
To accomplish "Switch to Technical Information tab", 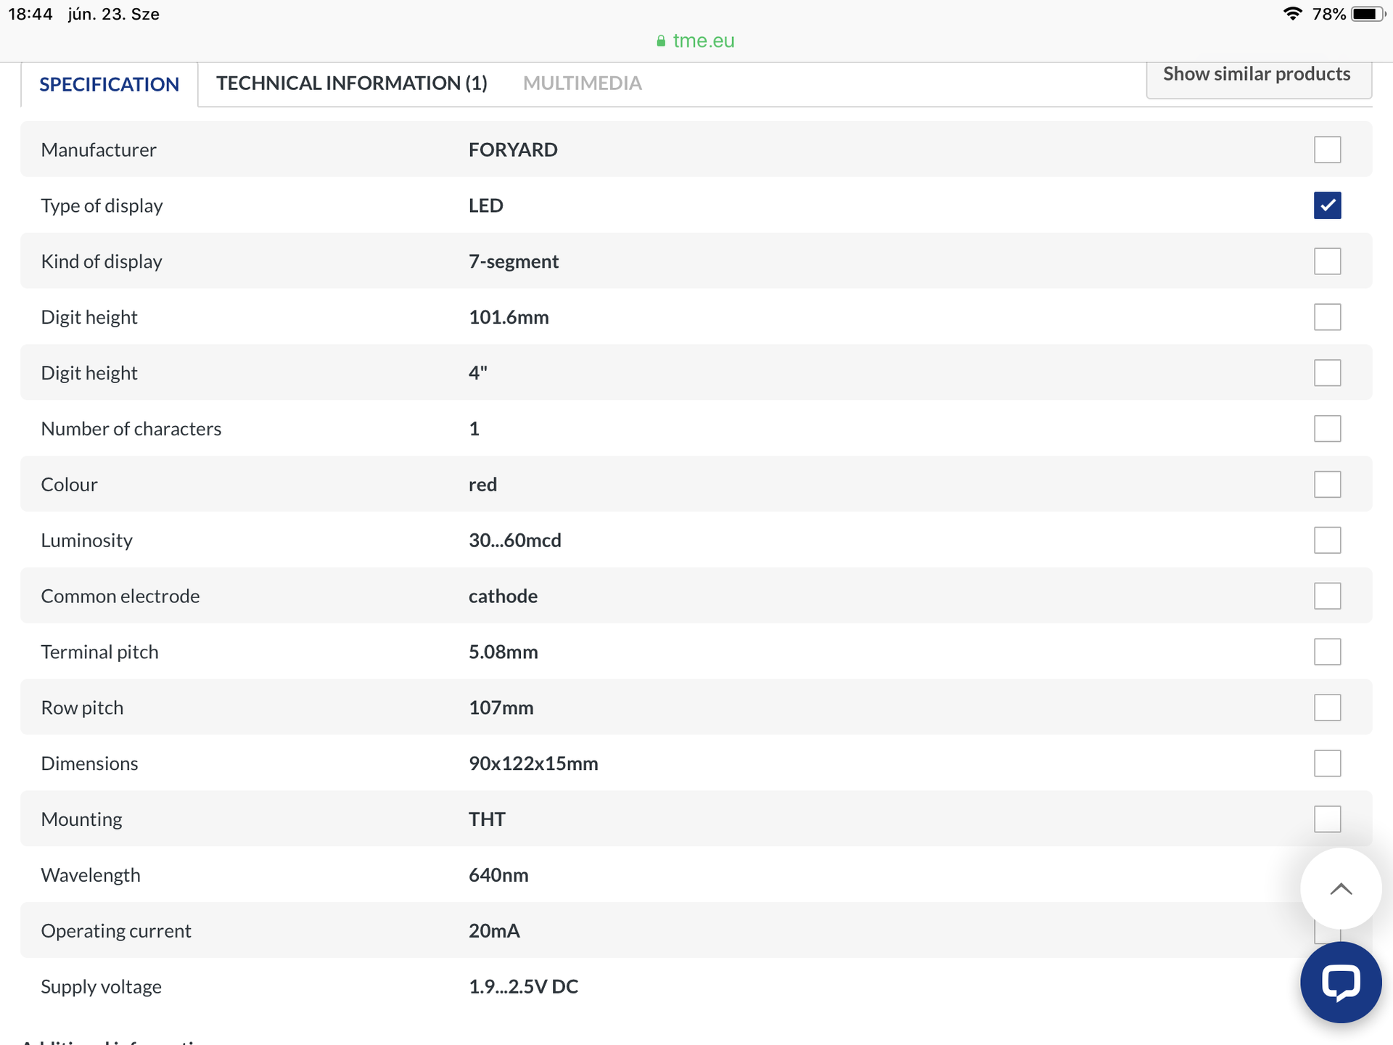I will (352, 83).
